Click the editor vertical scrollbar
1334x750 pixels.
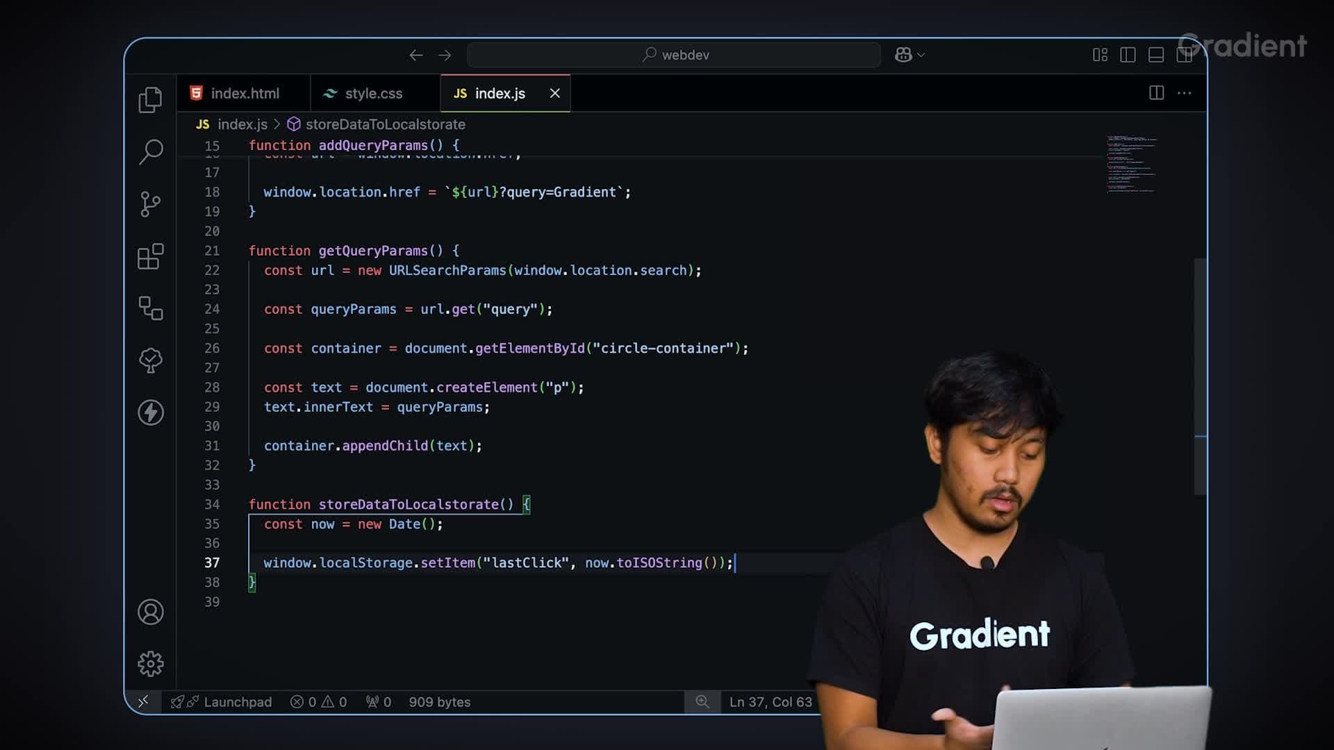(1200, 375)
